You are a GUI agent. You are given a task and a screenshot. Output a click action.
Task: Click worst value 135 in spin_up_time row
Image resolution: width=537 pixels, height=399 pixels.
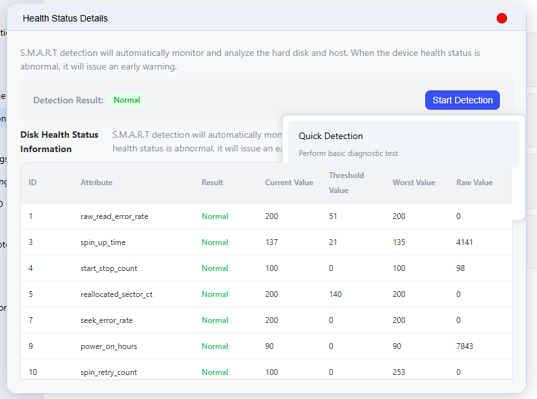tap(399, 242)
